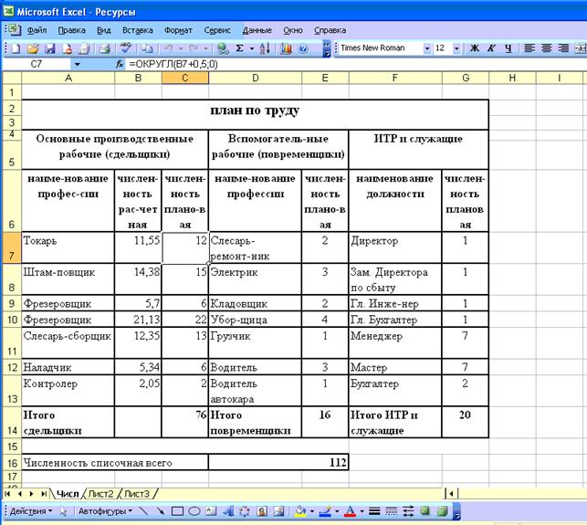Image resolution: width=587 pixels, height=525 pixels.
Task: Open the Действия drawing menu
Action: click(x=31, y=510)
